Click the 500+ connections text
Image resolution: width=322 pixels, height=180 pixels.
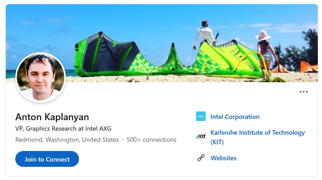151,140
